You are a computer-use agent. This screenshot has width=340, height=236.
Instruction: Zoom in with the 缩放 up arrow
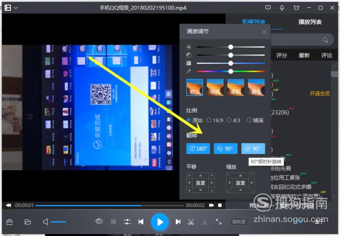[240, 175]
